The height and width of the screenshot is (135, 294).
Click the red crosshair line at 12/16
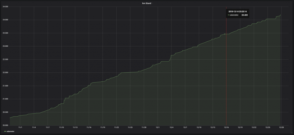click(226, 72)
